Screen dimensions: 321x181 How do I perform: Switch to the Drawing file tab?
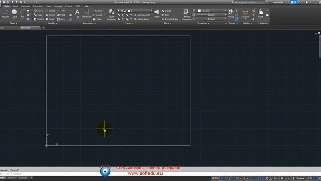pos(29,28)
